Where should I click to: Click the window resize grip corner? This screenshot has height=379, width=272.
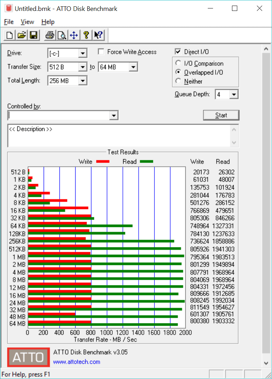click(268, 375)
